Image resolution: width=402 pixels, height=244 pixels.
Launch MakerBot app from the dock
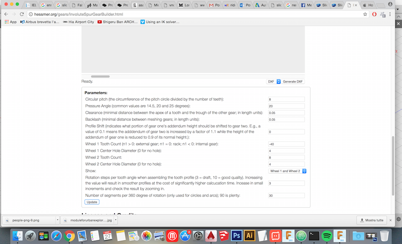point(172,236)
